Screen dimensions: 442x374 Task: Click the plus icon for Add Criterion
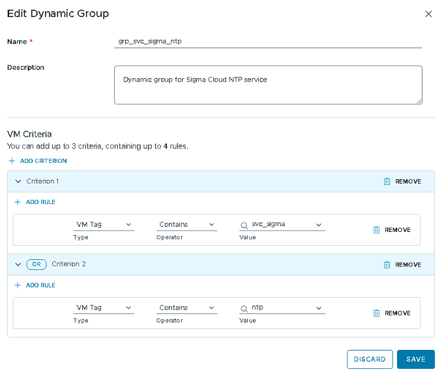coord(12,161)
